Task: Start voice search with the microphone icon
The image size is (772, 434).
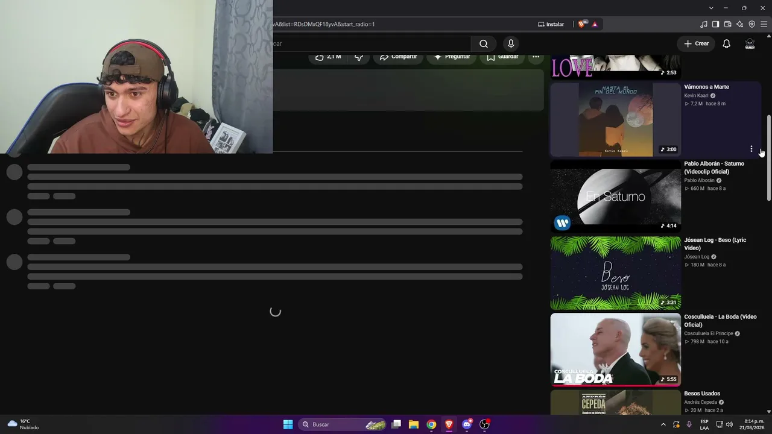Action: [511, 43]
